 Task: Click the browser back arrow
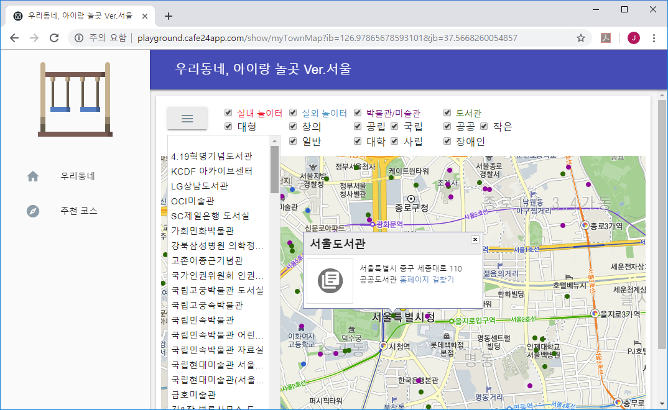(x=14, y=38)
